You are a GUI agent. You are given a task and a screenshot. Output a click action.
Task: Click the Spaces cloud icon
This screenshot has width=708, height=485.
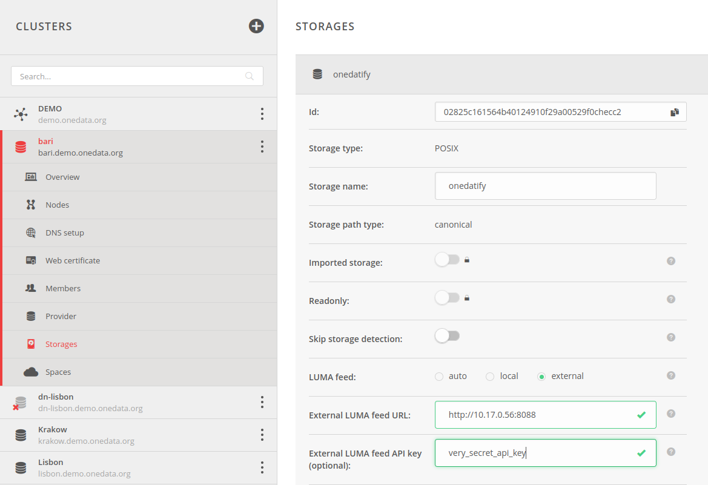click(31, 372)
